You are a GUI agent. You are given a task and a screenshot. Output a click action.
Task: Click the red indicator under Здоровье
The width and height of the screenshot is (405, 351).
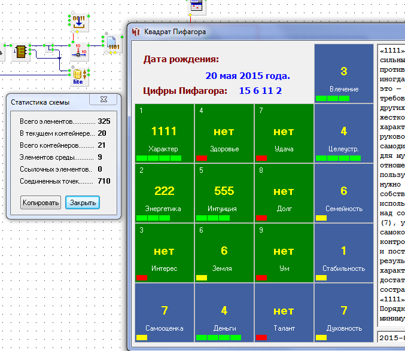coord(201,158)
